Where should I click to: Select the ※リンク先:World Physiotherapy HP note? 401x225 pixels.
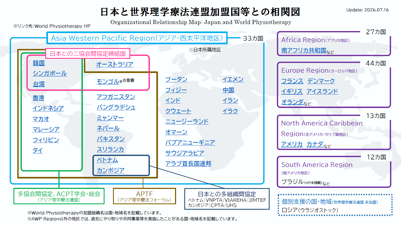52,26
